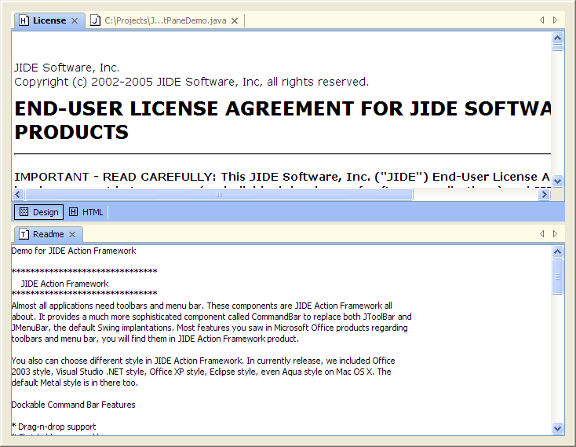Click the HTML view H icon
The height and width of the screenshot is (447, 576).
74,212
